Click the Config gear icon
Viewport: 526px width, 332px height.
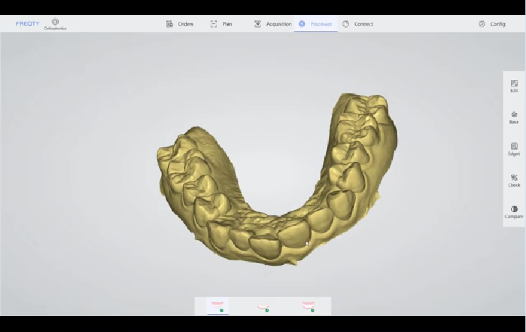point(481,24)
